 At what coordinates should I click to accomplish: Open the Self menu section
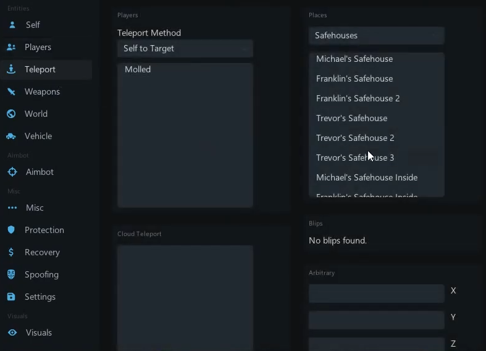tap(33, 25)
